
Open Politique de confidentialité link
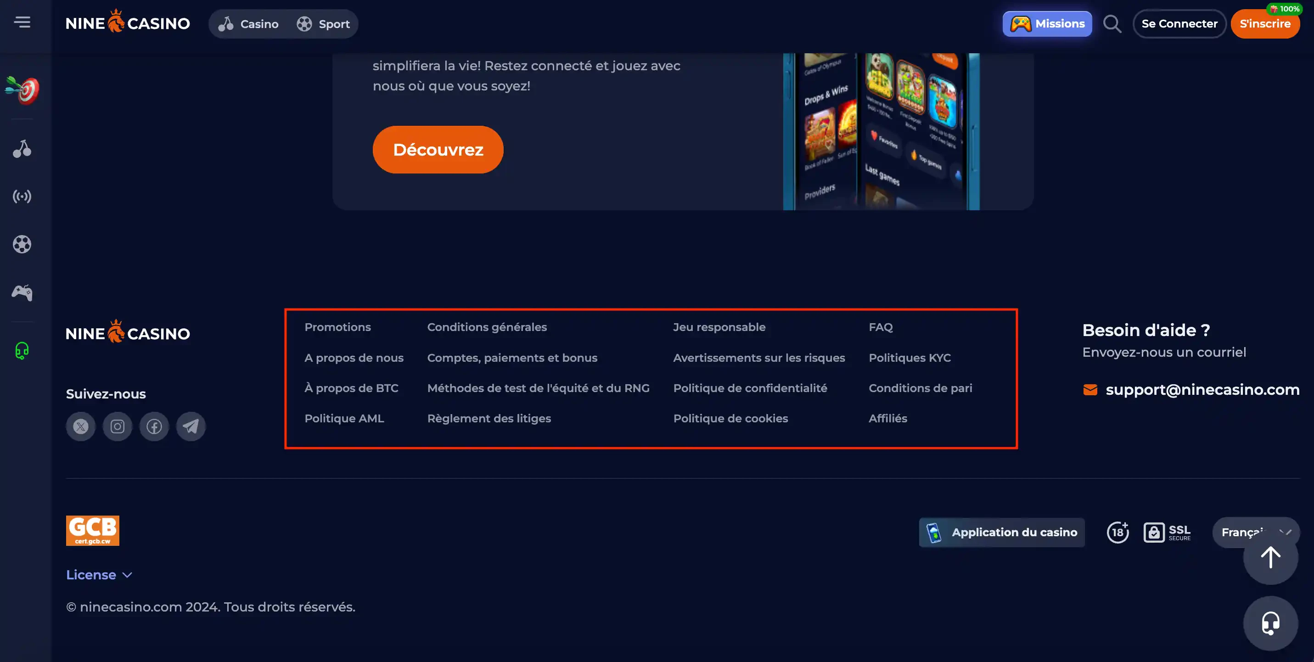(750, 388)
